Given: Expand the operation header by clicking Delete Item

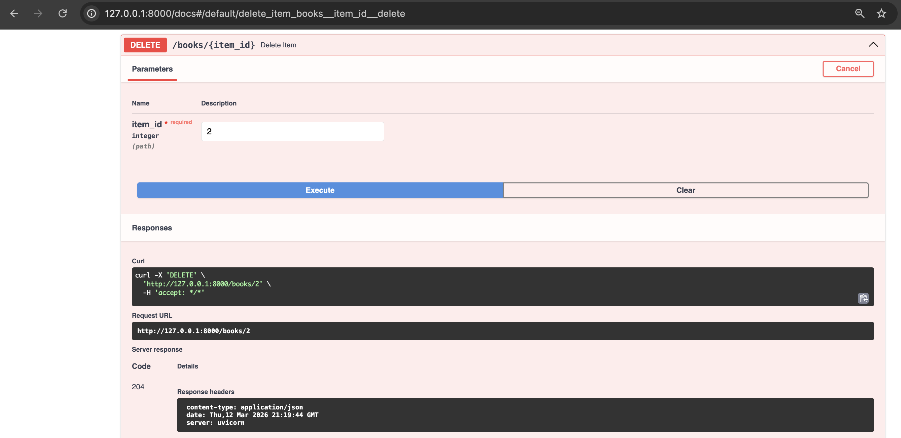Looking at the screenshot, I should [278, 45].
